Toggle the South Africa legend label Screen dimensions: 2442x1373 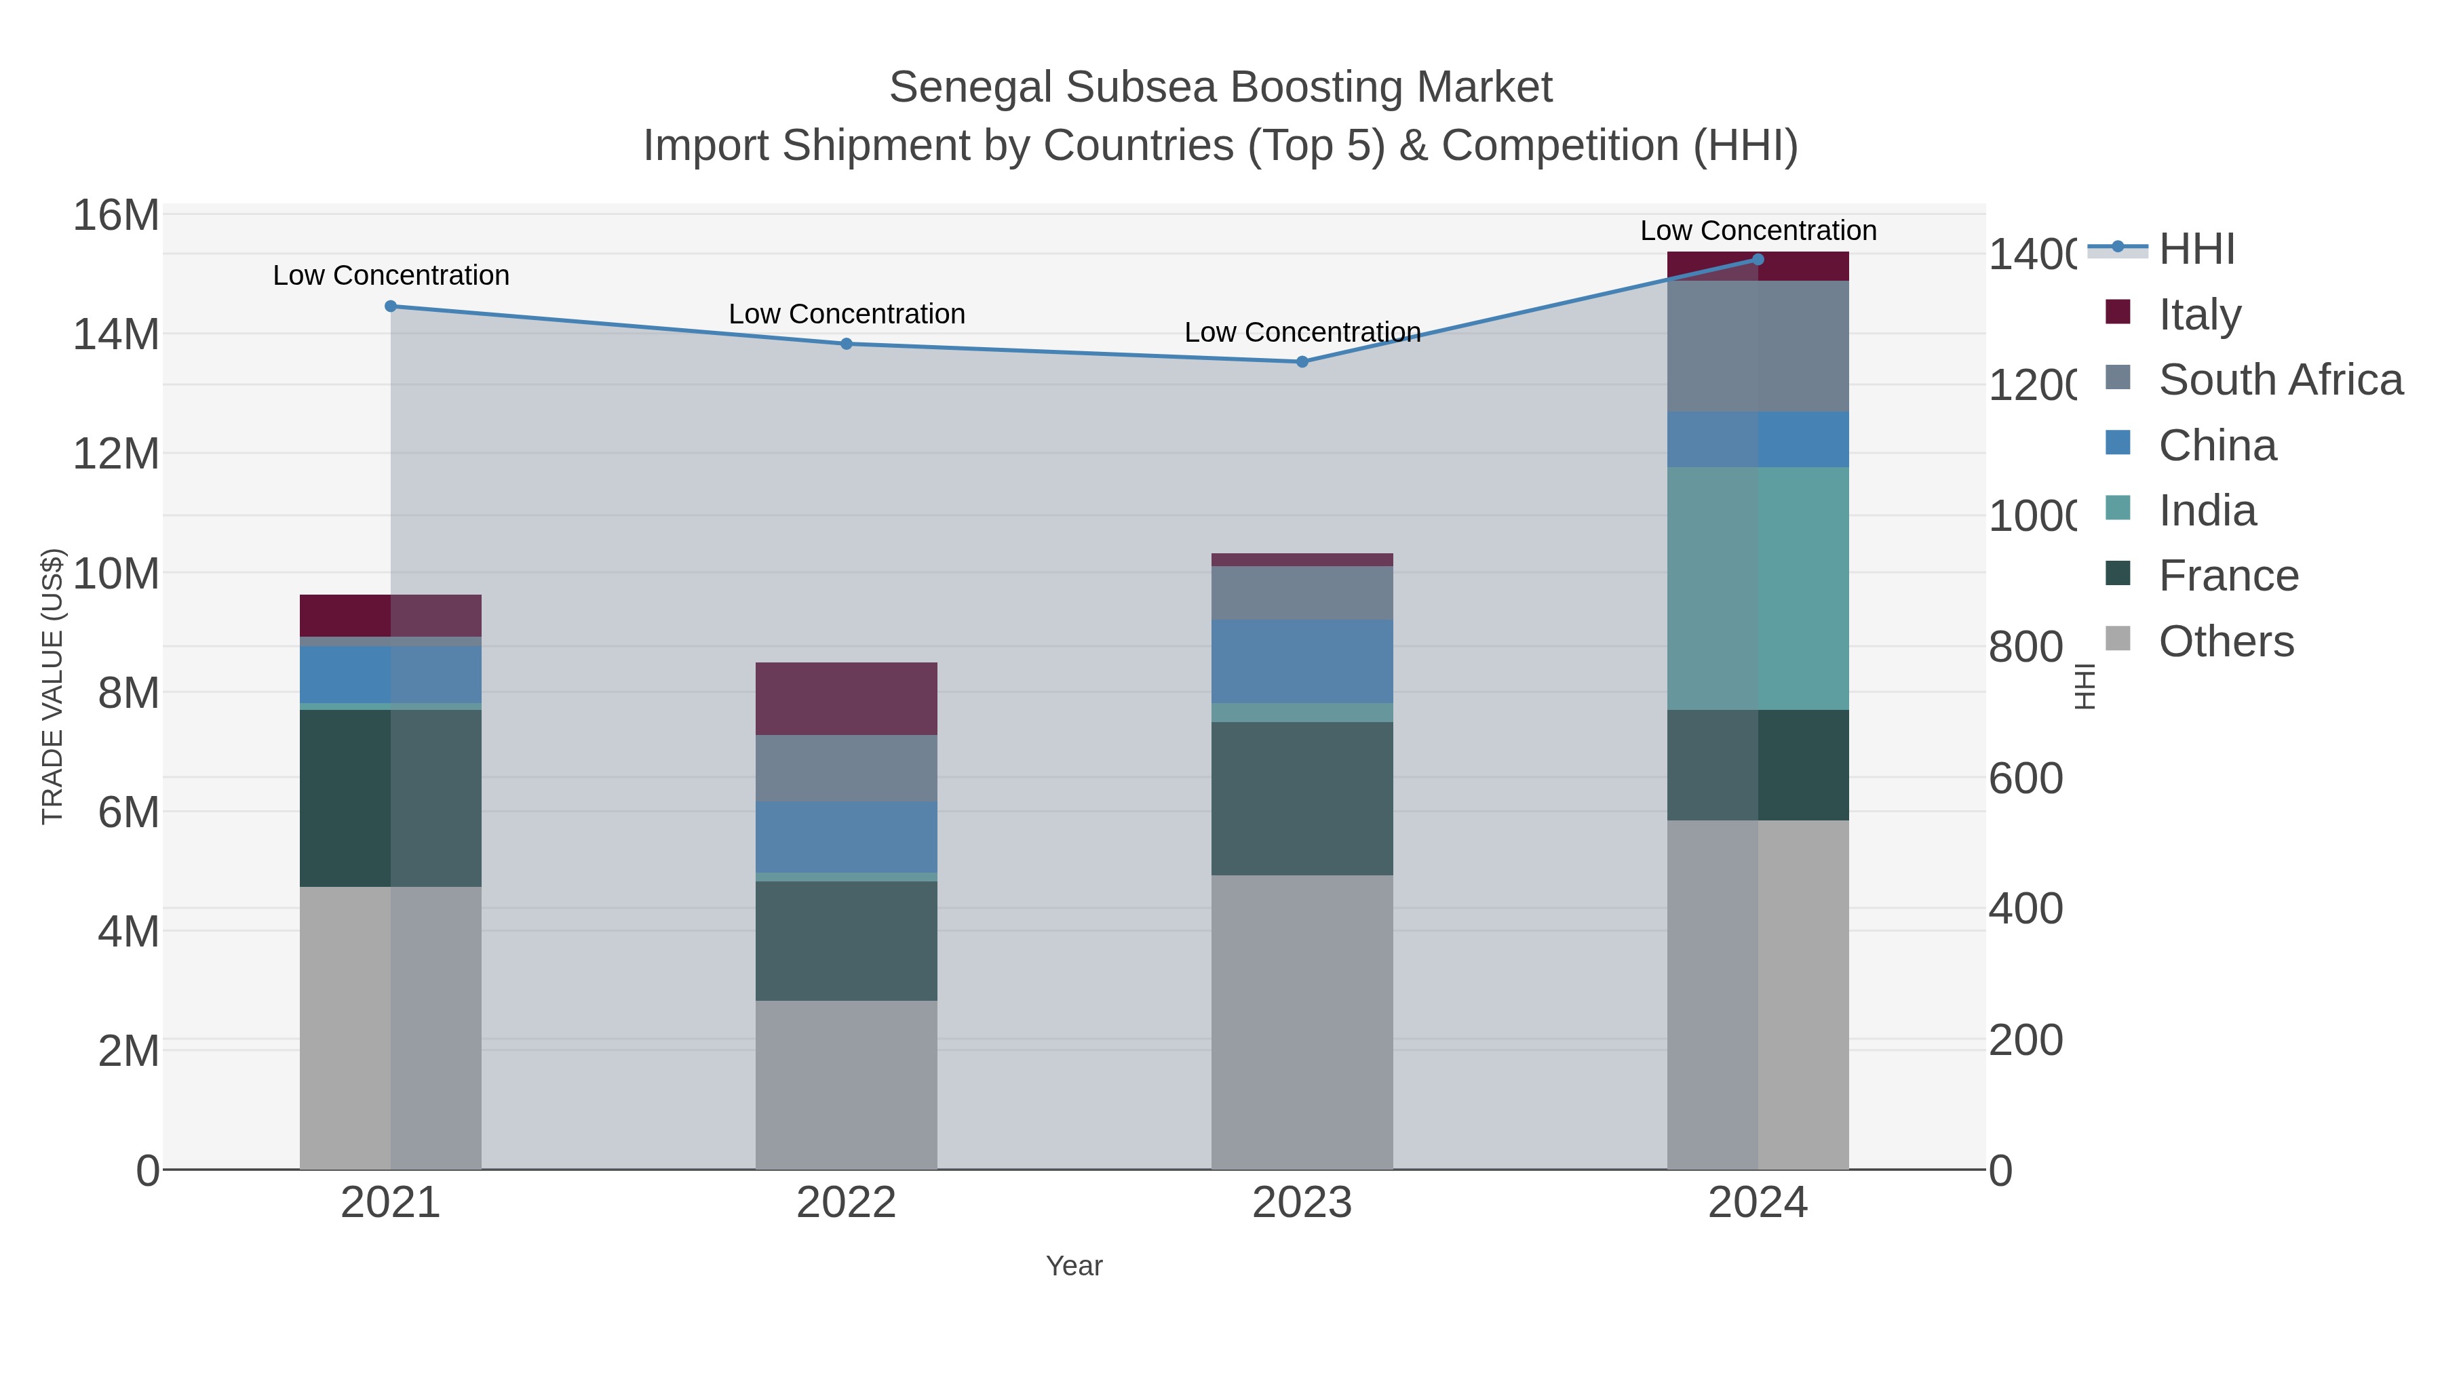(2281, 380)
